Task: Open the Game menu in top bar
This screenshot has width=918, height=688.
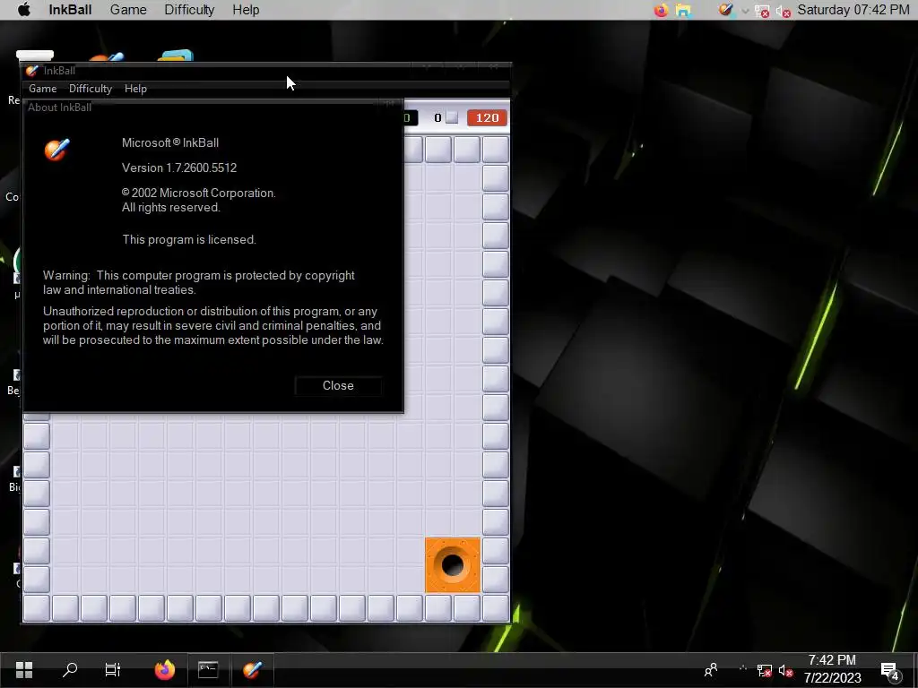Action: [128, 10]
